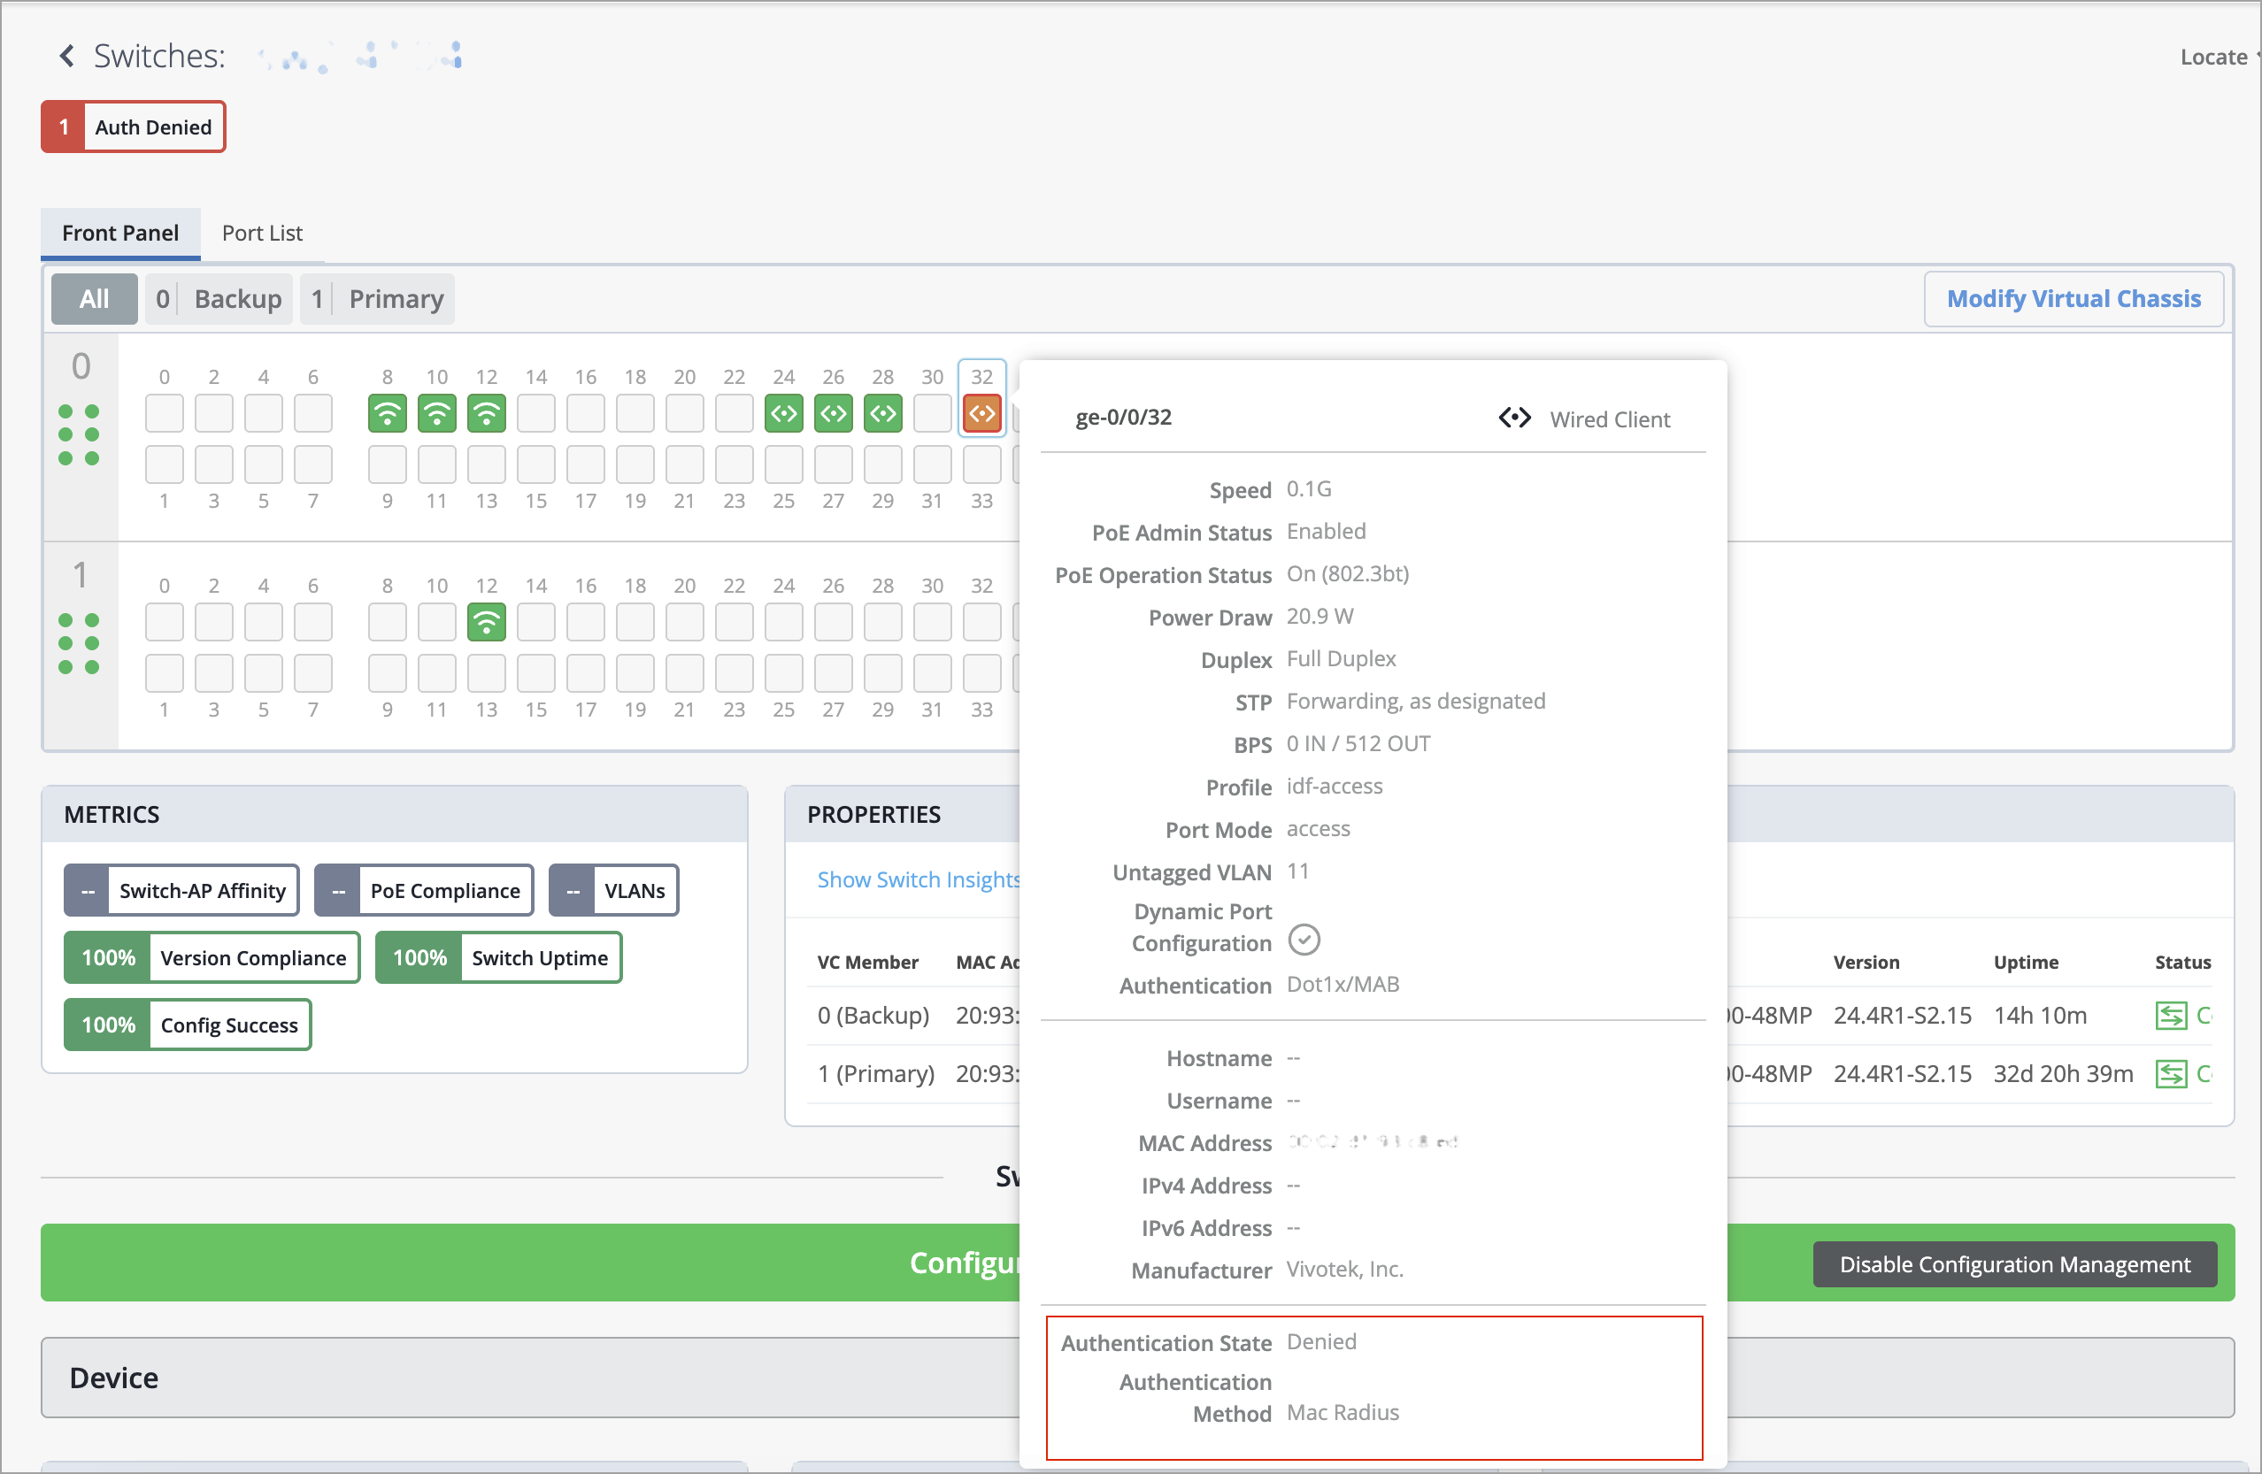
Task: Filter front panel to Primary member
Action: coord(377,298)
